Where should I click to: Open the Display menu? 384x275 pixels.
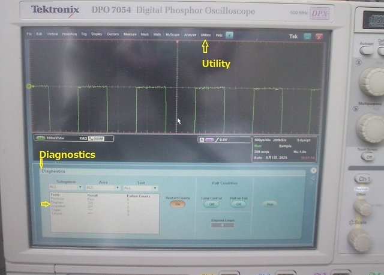coord(97,34)
